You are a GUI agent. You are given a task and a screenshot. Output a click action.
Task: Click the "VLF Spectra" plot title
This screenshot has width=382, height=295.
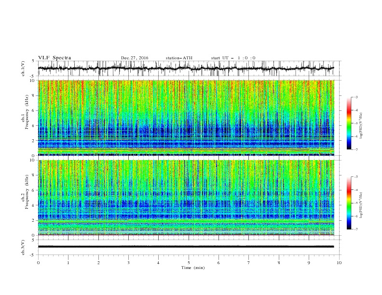pos(55,58)
